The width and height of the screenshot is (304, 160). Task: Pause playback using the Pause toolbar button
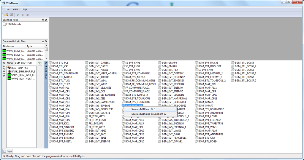tap(23, 15)
